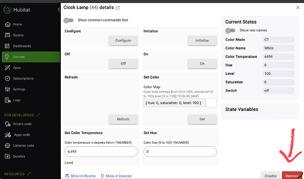This screenshot has height=179, width=304.
Task: Toggle Show common commands first
Action: 69,20
